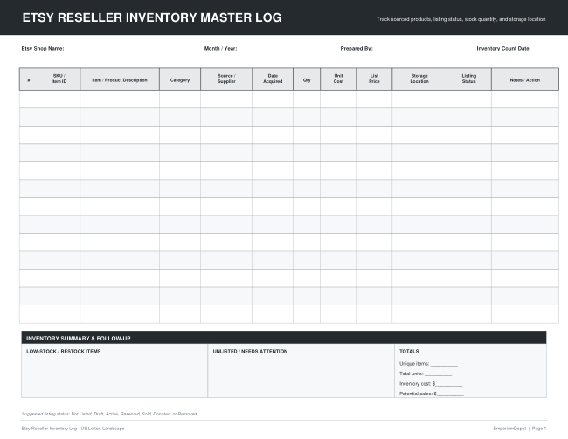Viewport: 568px width, 439px height.
Task: Click the 'Potential sales: $' blank line
Action: tap(450, 395)
